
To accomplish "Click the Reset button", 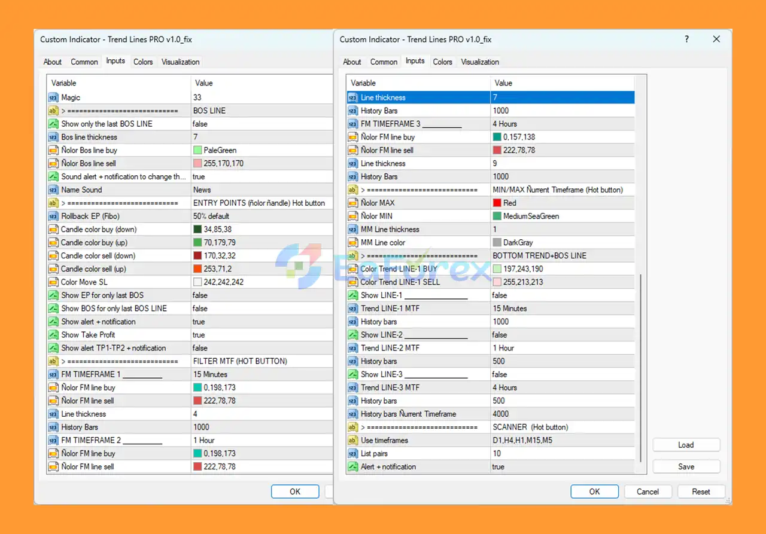I will coord(701,492).
